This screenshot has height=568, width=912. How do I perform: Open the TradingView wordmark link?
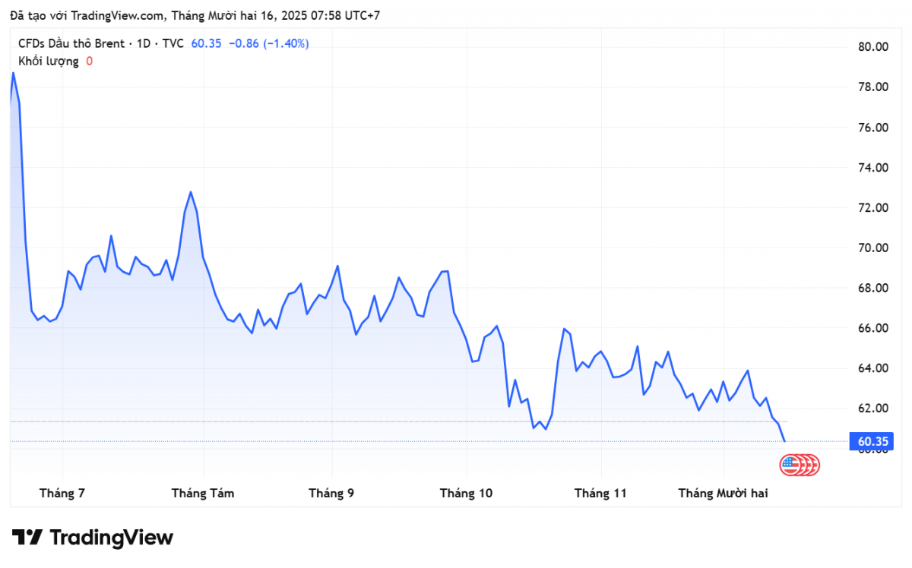111,538
